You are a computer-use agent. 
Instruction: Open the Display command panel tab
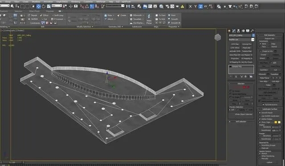248,31
